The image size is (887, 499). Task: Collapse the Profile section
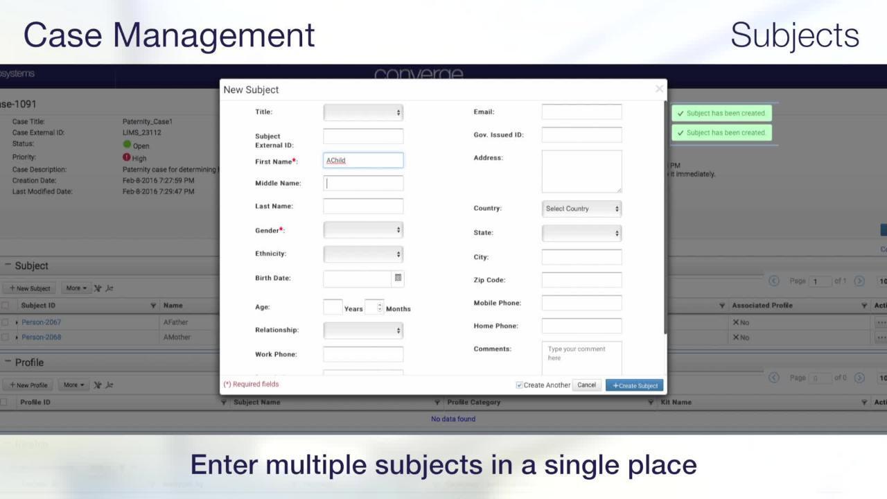point(8,362)
